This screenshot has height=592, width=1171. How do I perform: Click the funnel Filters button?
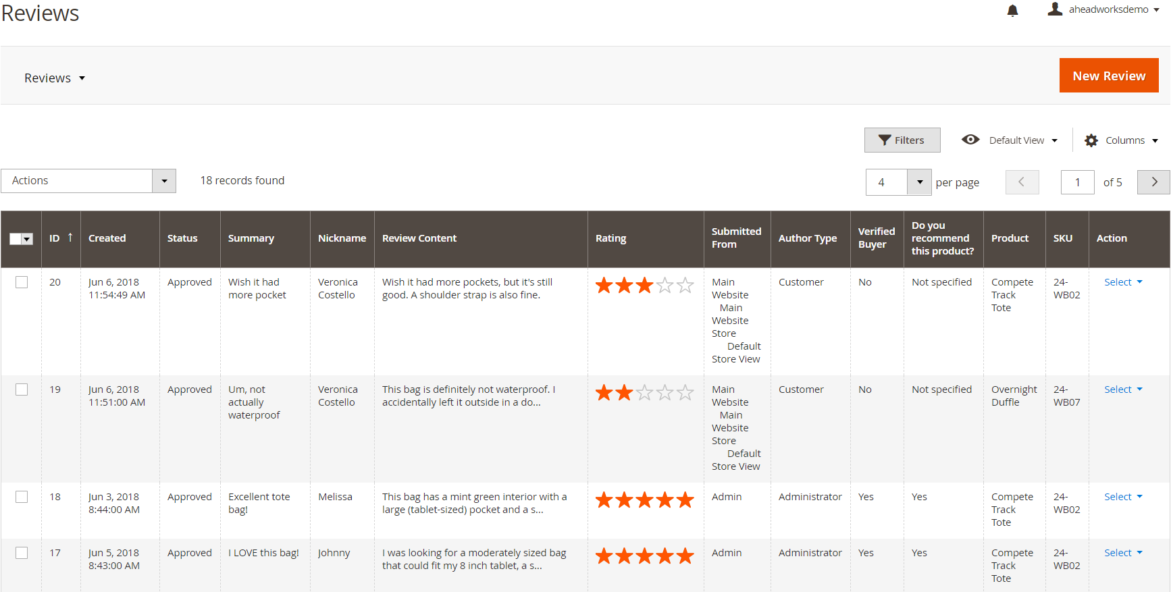pyautogui.click(x=902, y=140)
